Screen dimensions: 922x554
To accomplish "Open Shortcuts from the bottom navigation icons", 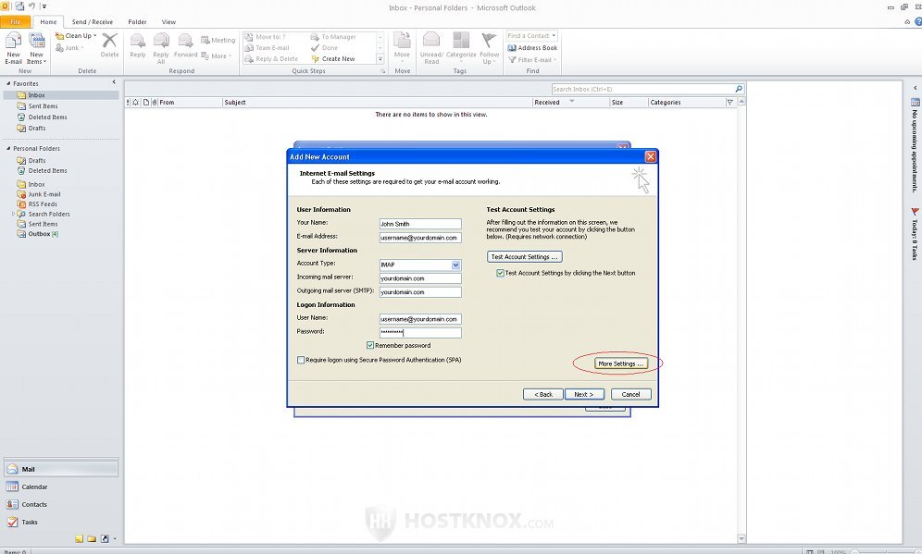I will (105, 538).
